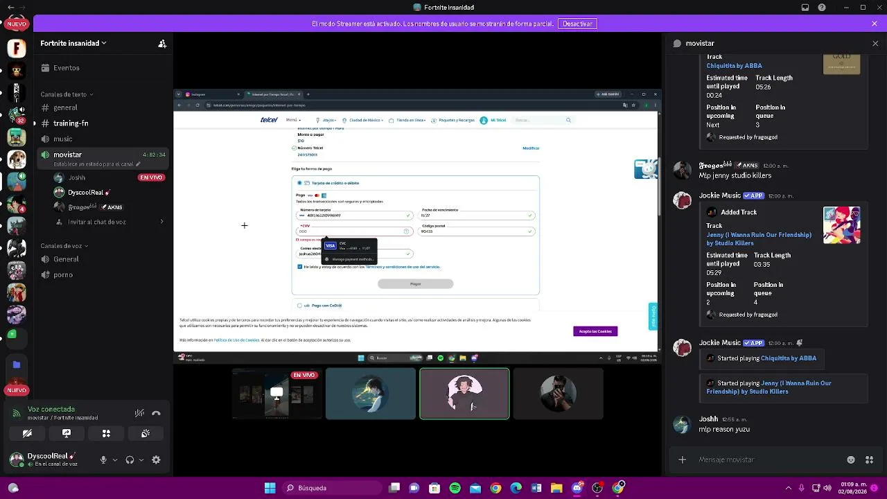
Task: Click the Mi Telcel profile icon
Action: tap(484, 120)
